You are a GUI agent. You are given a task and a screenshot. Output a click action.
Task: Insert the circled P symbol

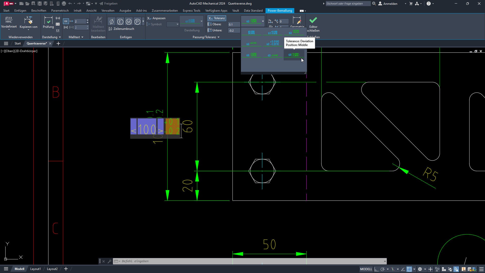pyautogui.click(x=137, y=22)
